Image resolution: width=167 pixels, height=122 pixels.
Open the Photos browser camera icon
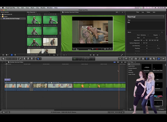136,59
